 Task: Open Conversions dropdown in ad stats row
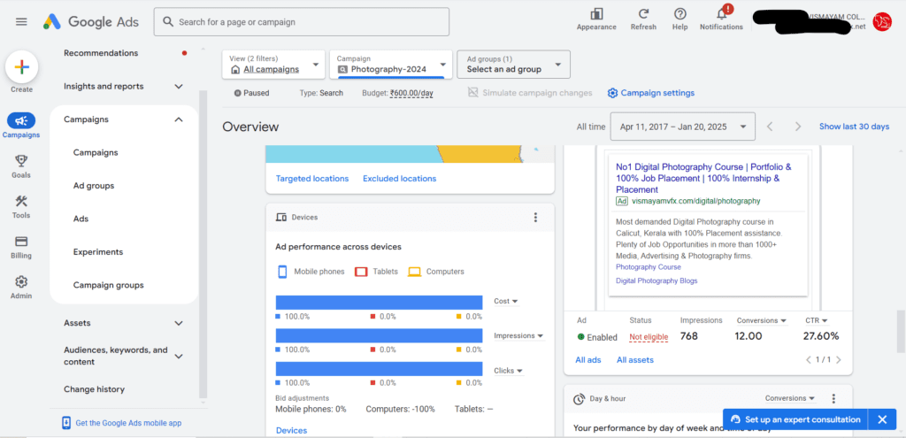point(762,320)
